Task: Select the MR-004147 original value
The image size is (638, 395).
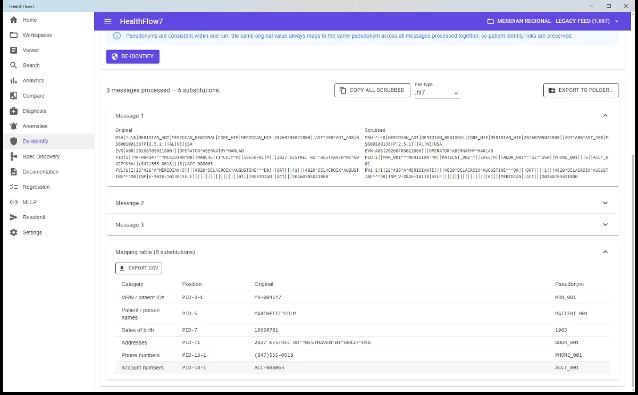Action: 268,297
